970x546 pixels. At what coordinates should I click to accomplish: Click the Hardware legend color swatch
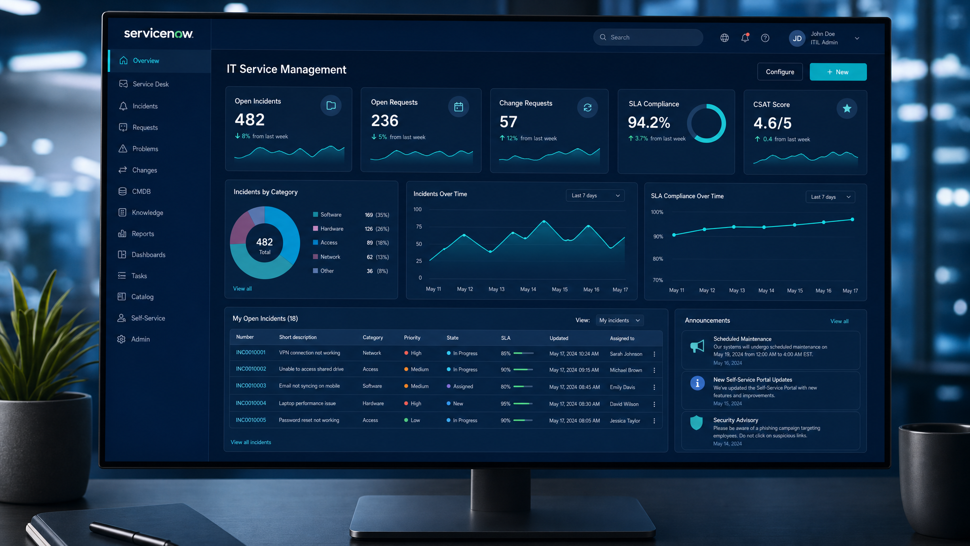[315, 228]
